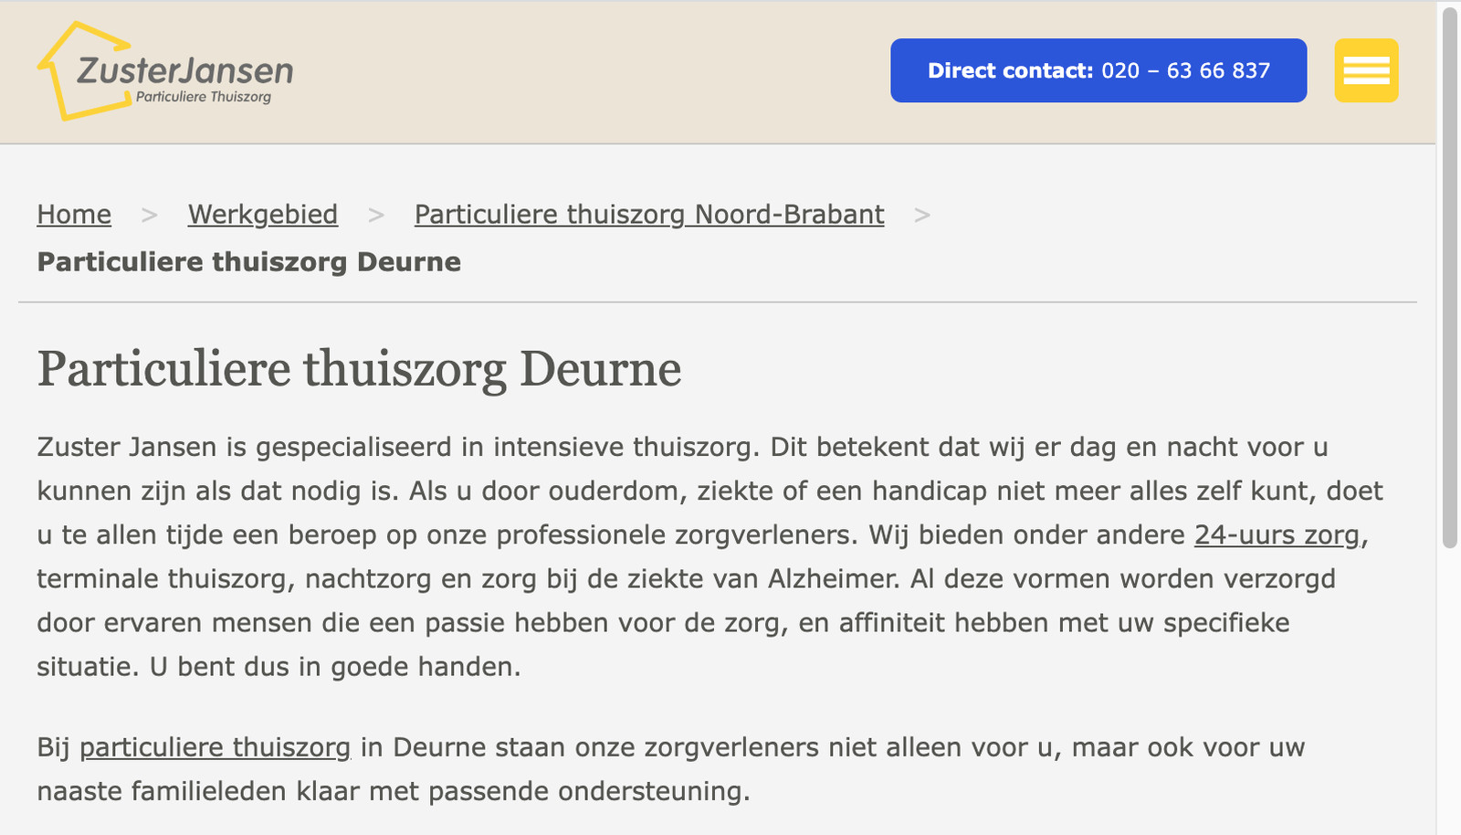Go to Home breadcrumb link
Image resolution: width=1461 pixels, height=835 pixels.
(74, 214)
